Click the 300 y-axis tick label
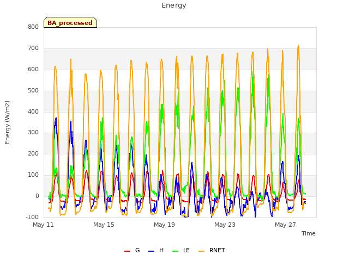This screenshot has height=261, width=349. pos(33,133)
